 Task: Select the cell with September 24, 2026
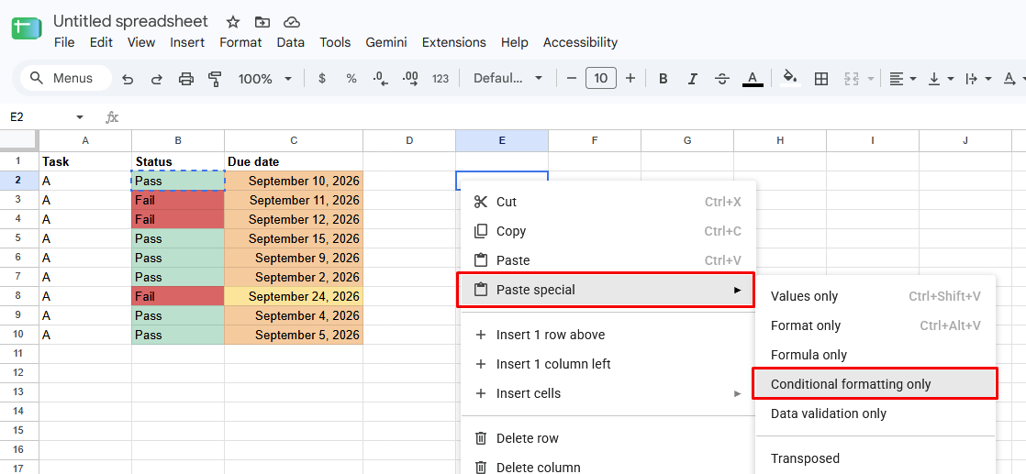coord(294,296)
